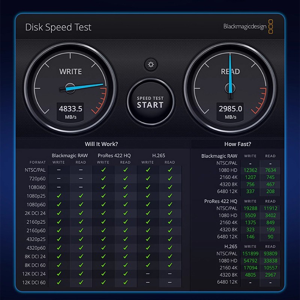Click Blackmagic RAW 4320 8K read value 467
This screenshot has width=300, height=300.
click(x=270, y=184)
